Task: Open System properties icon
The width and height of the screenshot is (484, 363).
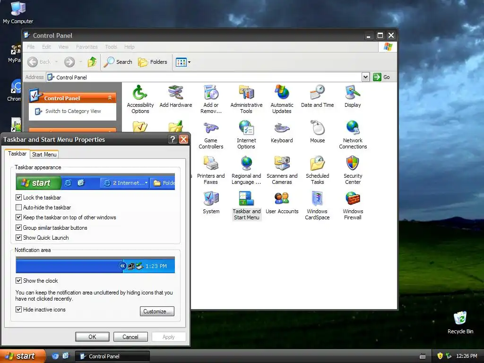Action: (211, 202)
